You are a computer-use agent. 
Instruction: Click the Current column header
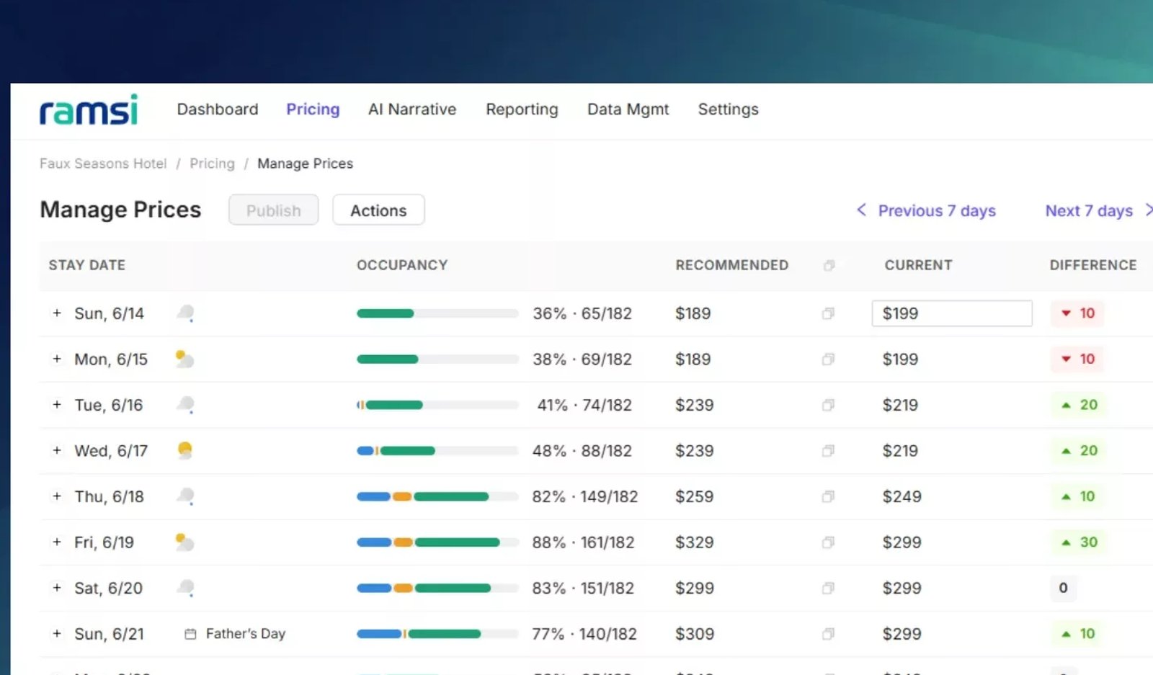click(918, 265)
